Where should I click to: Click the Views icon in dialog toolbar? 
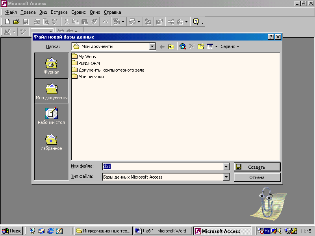coord(210,46)
